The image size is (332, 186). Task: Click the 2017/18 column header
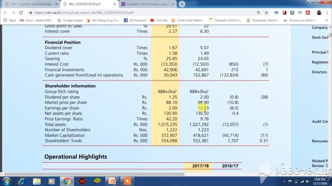click(x=200, y=166)
